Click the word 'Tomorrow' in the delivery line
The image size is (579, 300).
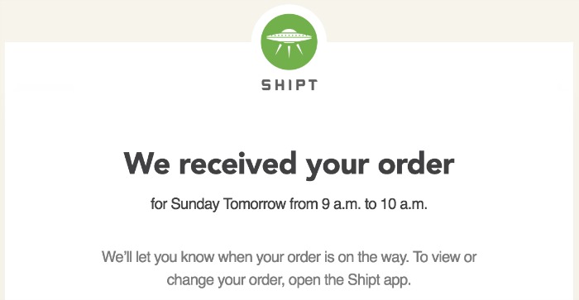point(255,203)
